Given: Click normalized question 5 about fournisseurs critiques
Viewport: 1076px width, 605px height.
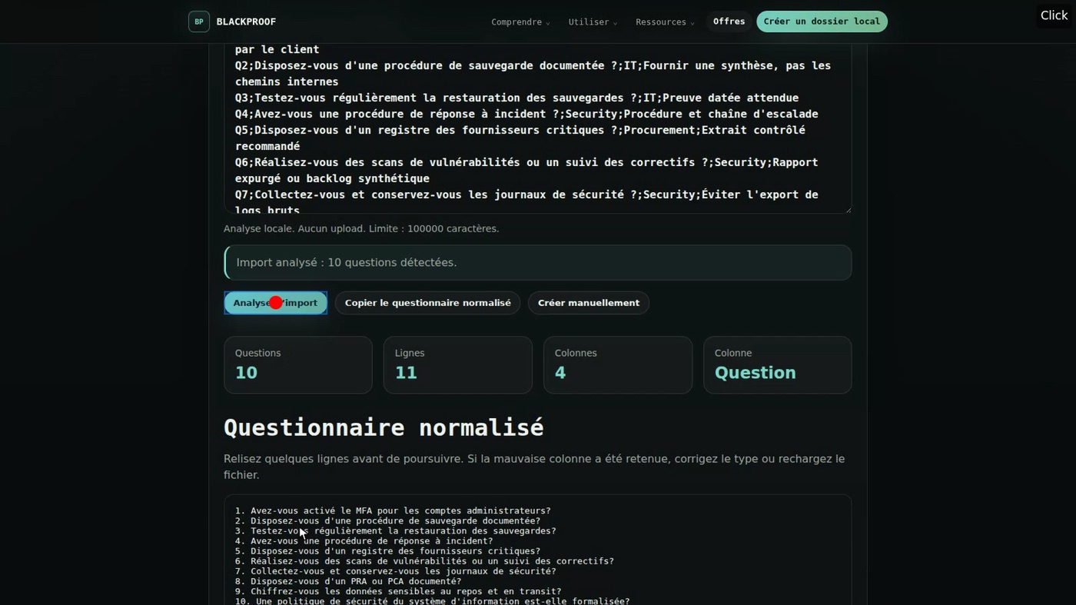Looking at the screenshot, I should (387, 551).
